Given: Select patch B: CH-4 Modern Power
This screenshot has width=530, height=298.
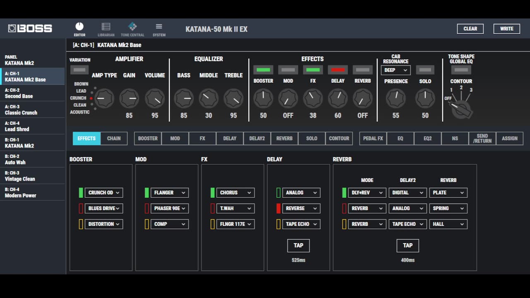Looking at the screenshot, I should point(32,192).
